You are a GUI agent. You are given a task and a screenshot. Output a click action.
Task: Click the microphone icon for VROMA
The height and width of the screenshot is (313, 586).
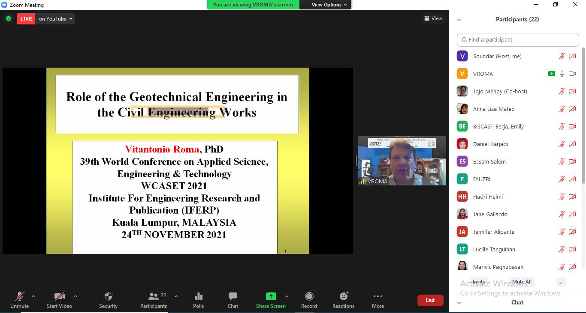point(562,74)
